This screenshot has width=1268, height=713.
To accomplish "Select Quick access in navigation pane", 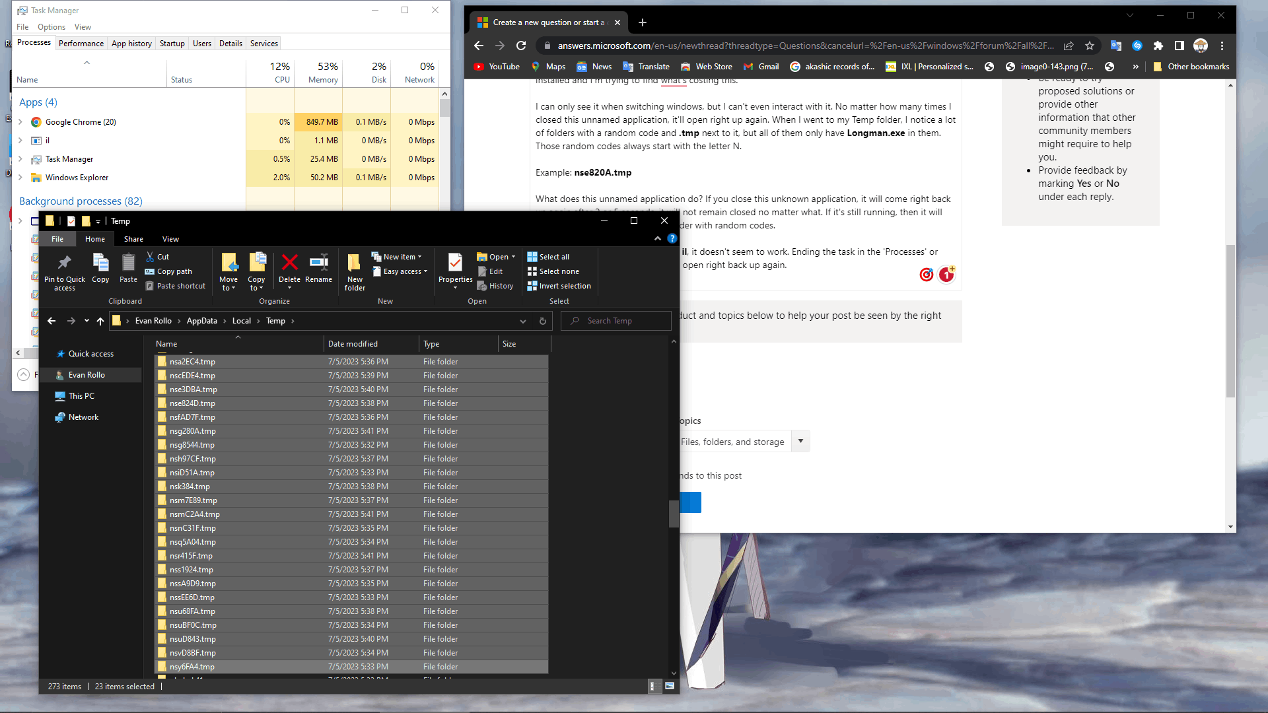I will point(91,354).
